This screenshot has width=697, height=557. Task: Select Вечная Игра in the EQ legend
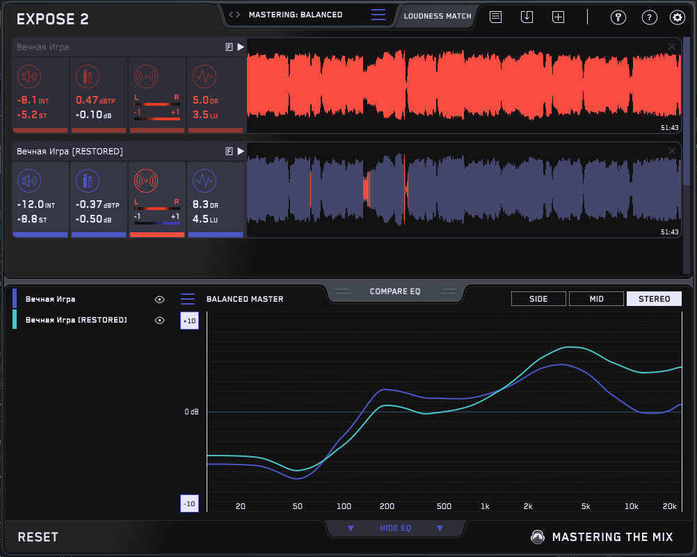pyautogui.click(x=50, y=300)
